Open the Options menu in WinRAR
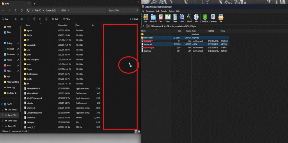The image size is (288, 143). click(172, 11)
